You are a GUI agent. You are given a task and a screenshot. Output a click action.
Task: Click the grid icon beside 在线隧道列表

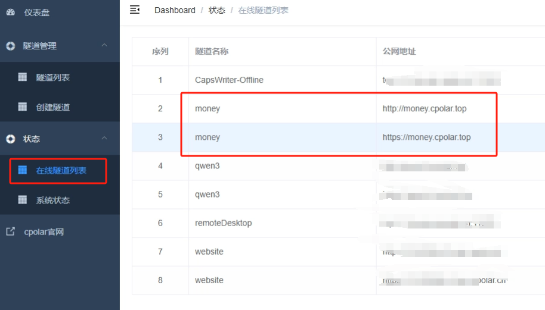23,170
